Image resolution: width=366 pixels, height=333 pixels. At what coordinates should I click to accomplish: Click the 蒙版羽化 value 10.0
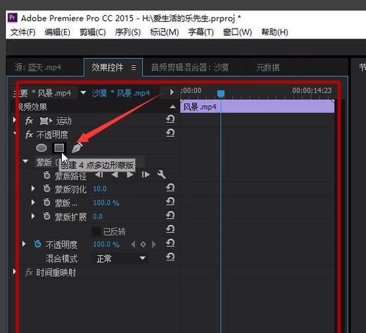tap(100, 188)
